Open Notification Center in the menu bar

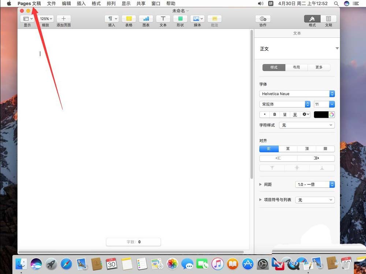click(x=356, y=4)
